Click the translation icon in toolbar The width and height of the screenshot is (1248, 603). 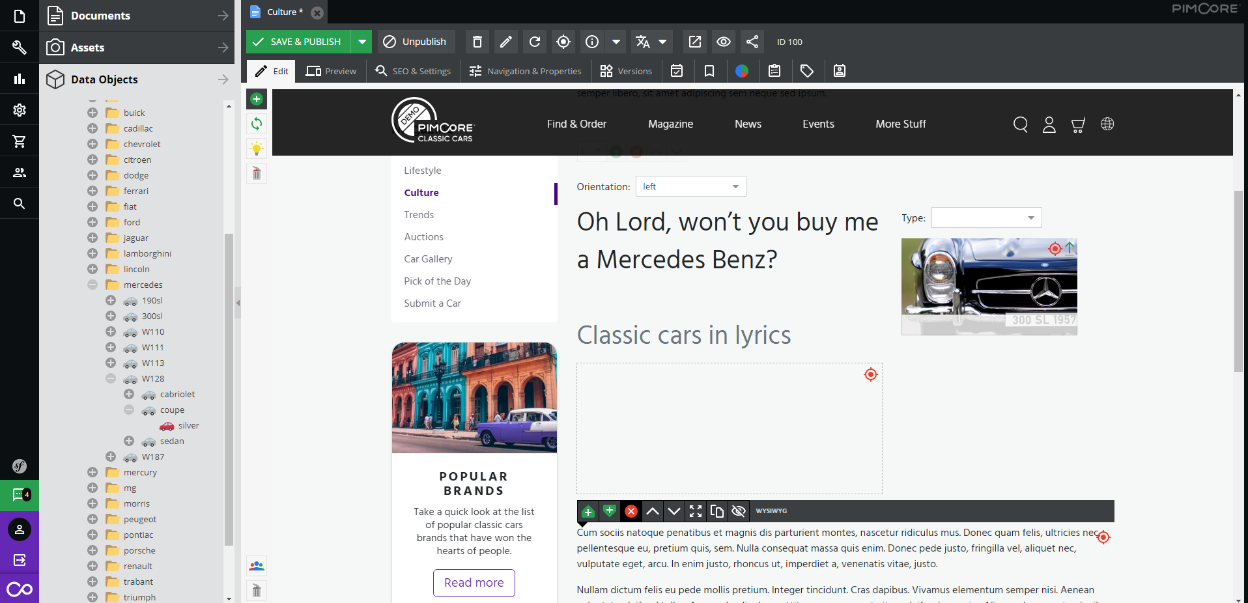[x=643, y=42]
